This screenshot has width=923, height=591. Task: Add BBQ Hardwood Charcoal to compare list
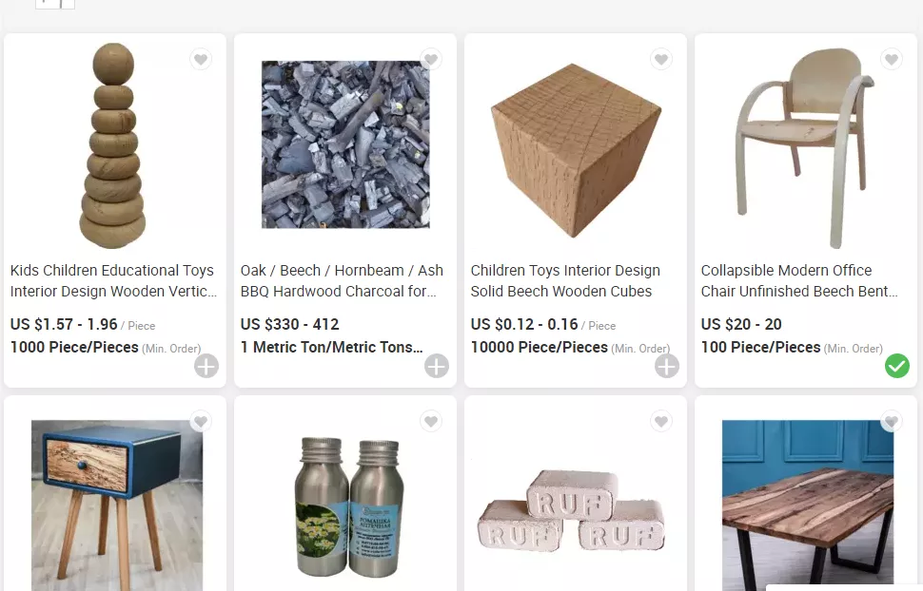pyautogui.click(x=436, y=367)
